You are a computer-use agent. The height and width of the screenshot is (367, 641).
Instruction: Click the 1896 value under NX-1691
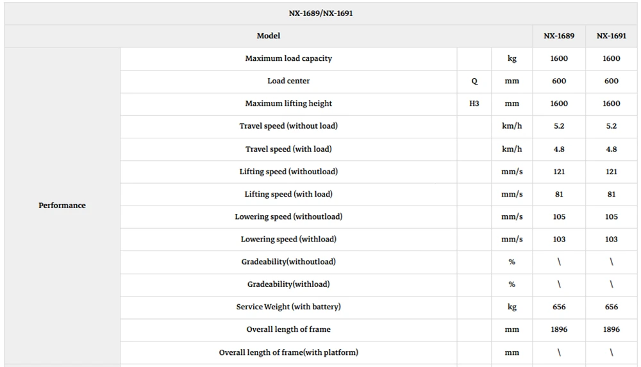611,329
